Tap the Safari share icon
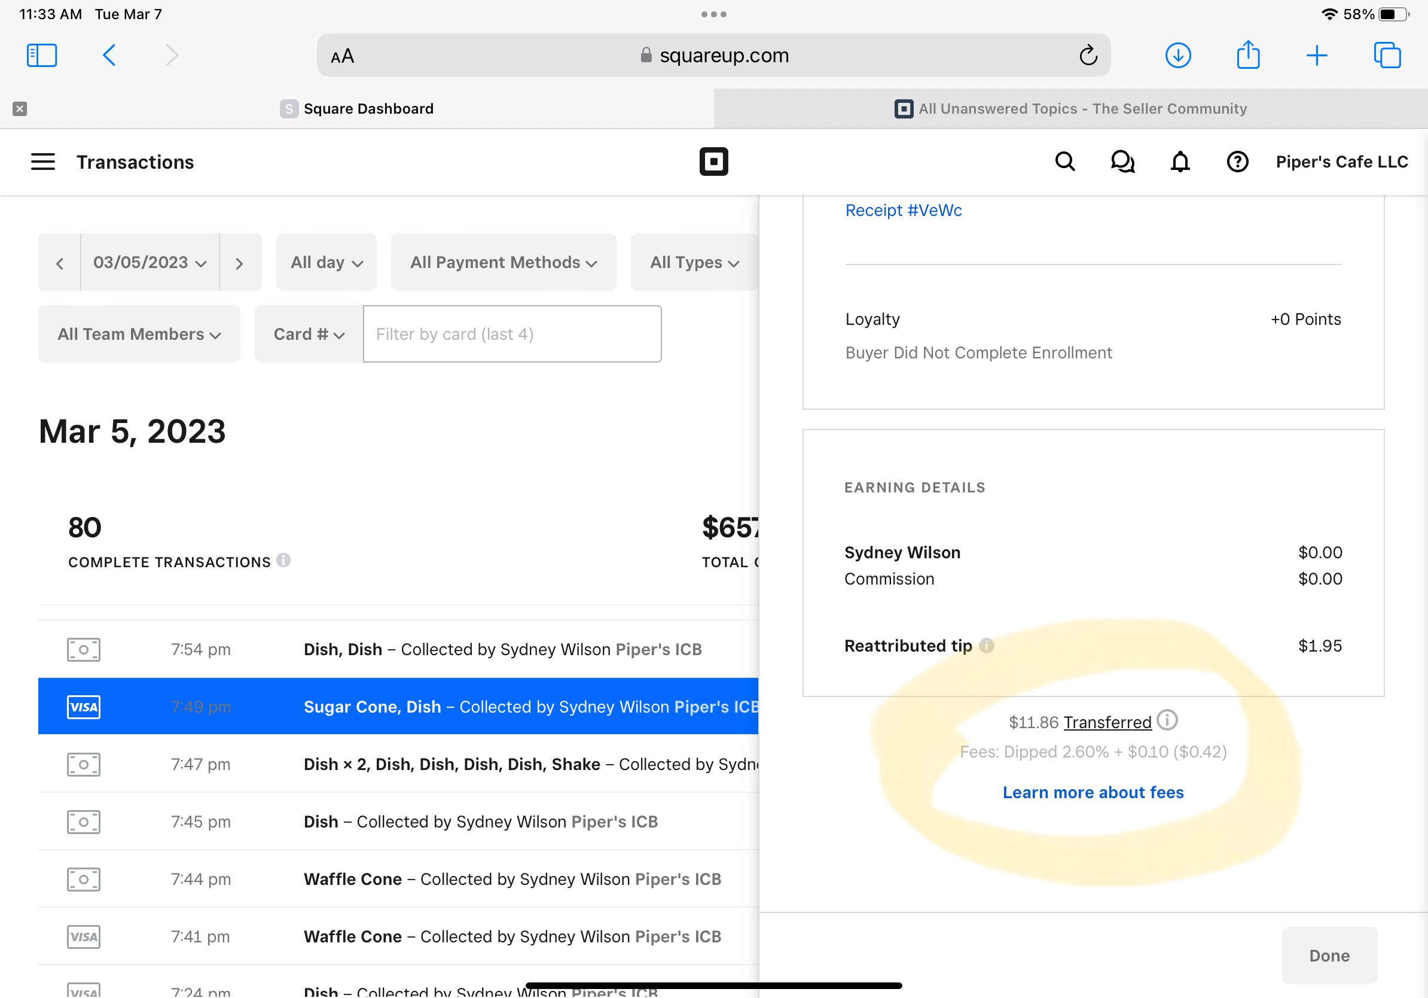This screenshot has width=1428, height=998. coord(1247,54)
